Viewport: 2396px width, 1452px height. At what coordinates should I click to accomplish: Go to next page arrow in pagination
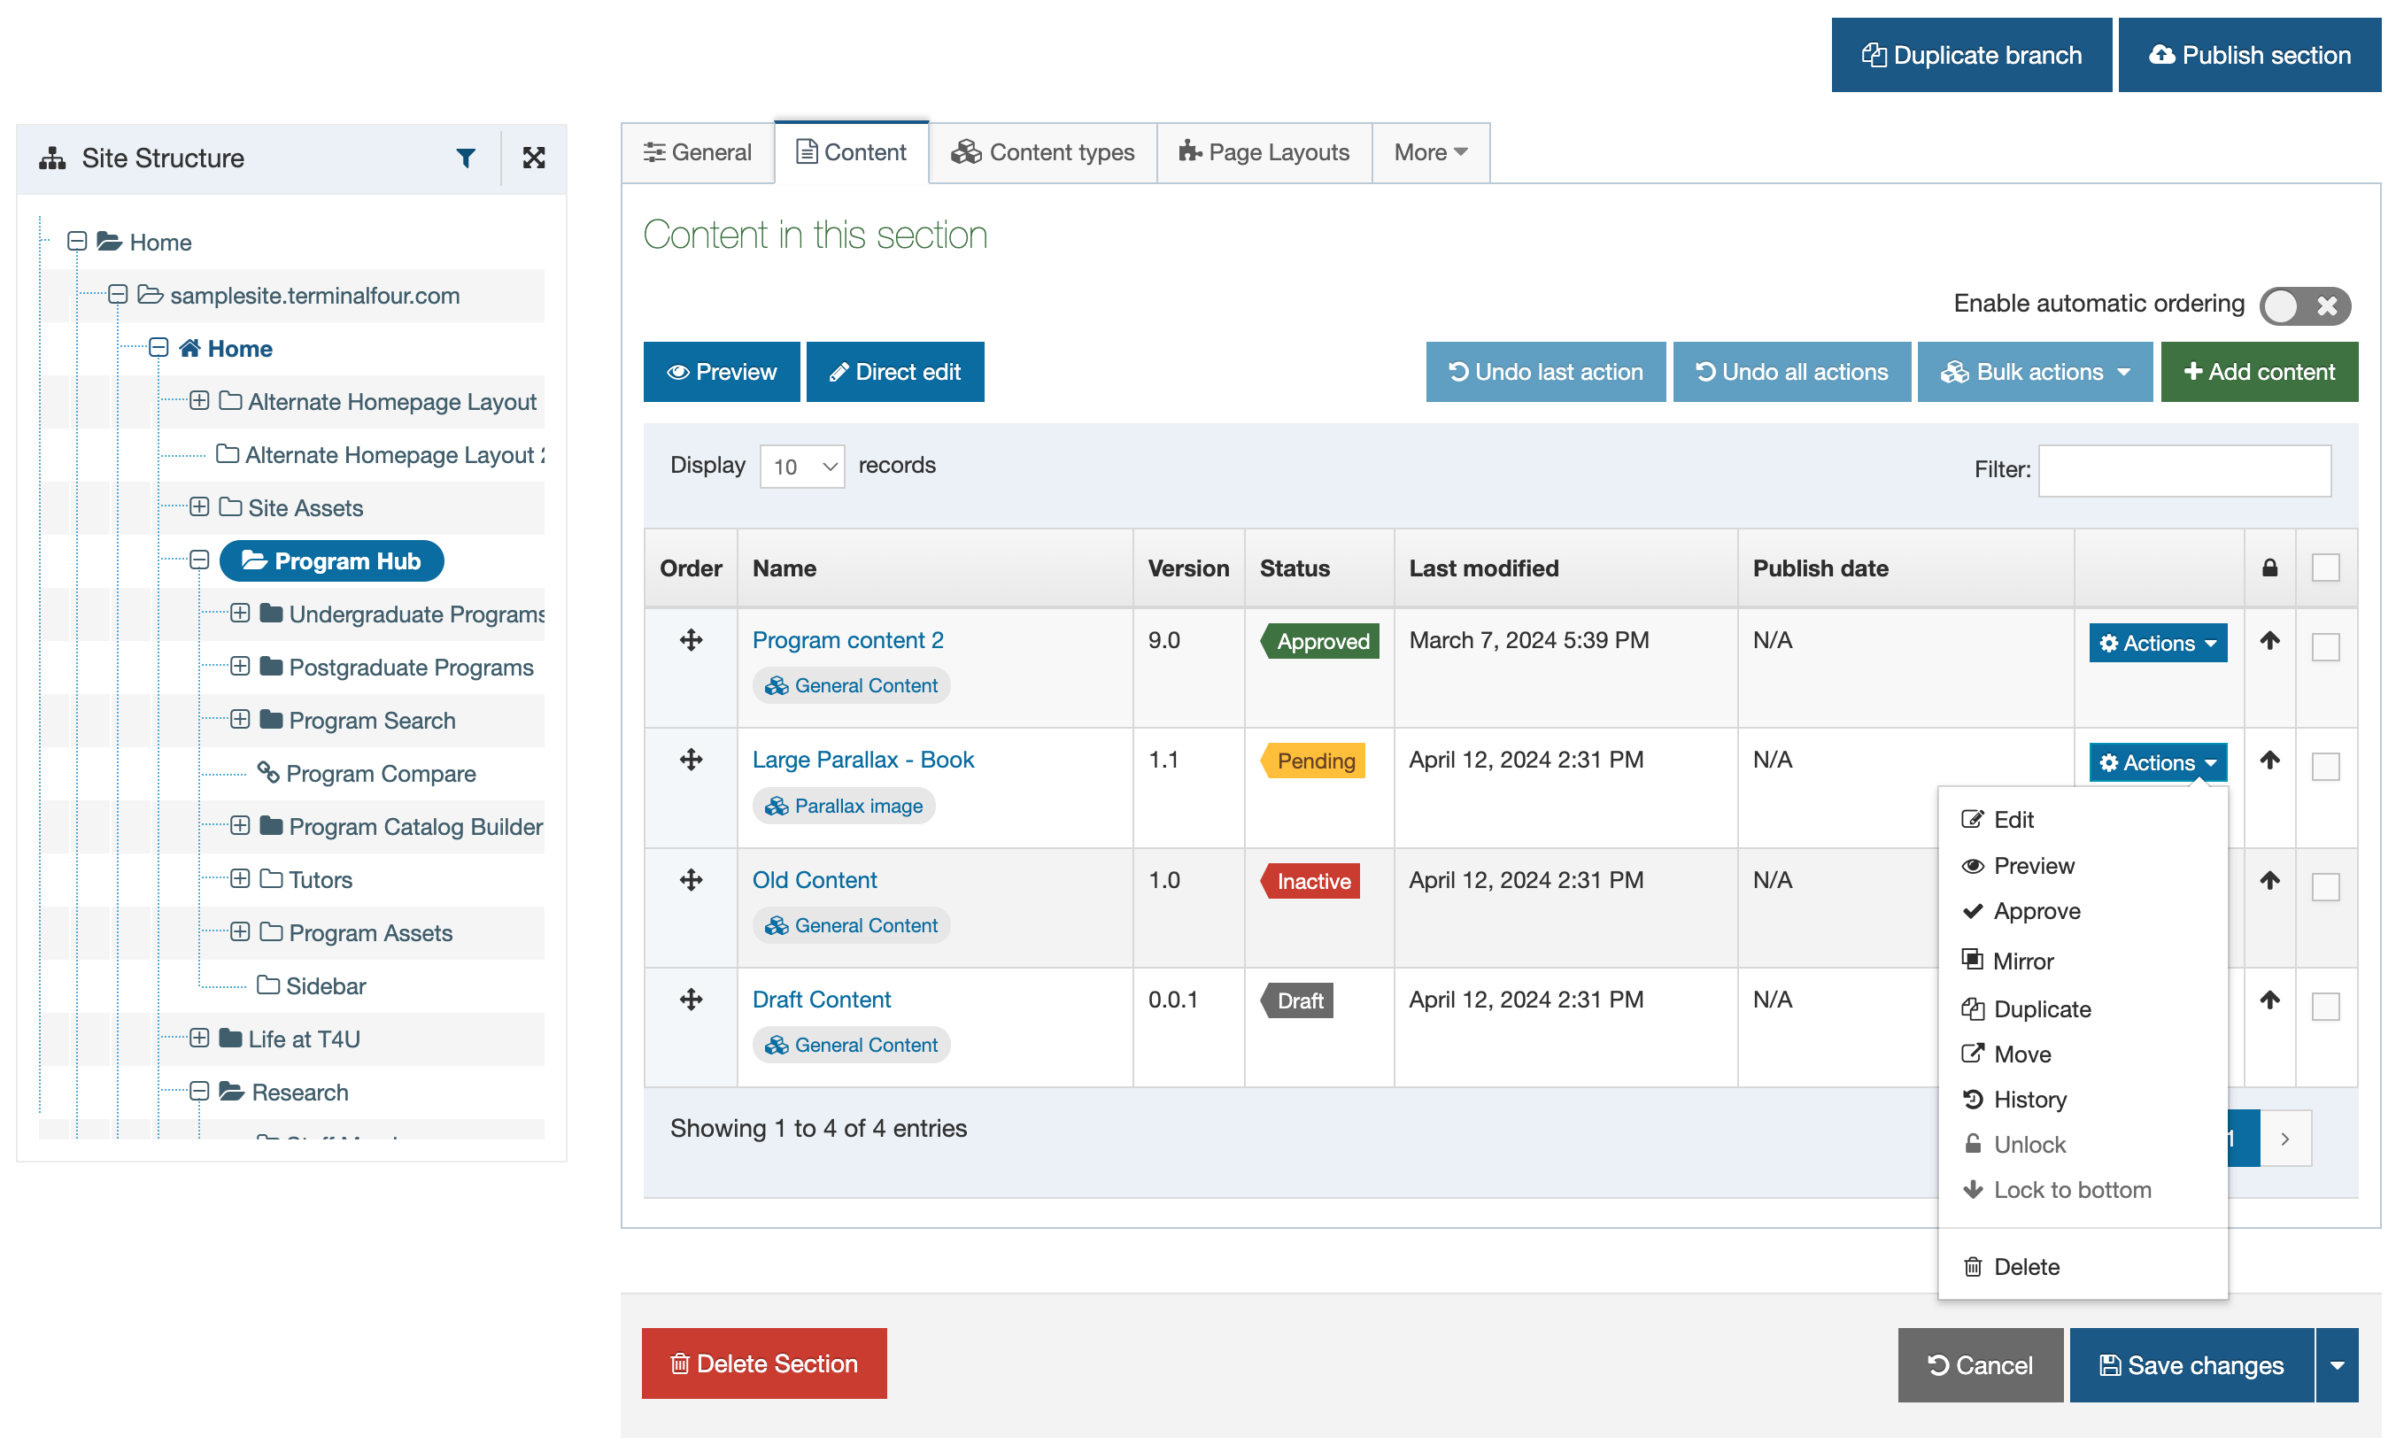click(x=2285, y=1138)
